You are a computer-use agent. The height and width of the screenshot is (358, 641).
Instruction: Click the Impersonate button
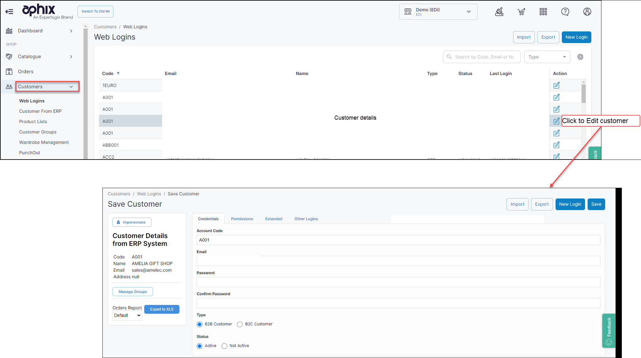coord(132,222)
